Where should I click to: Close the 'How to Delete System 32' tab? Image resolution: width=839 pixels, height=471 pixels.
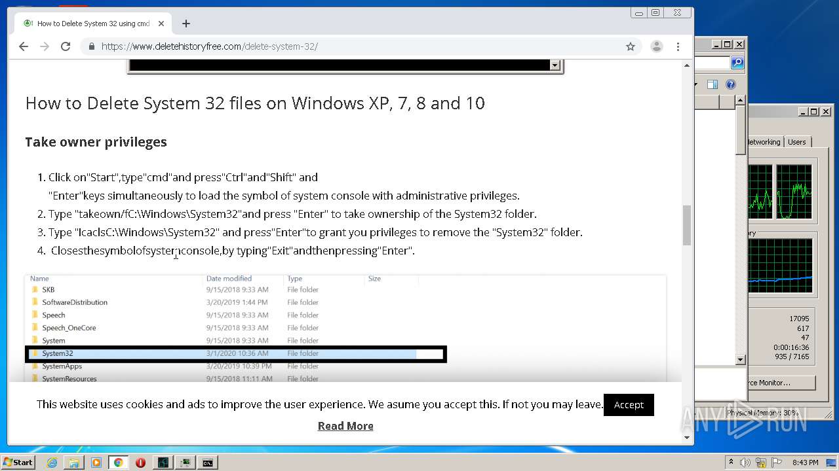161,24
